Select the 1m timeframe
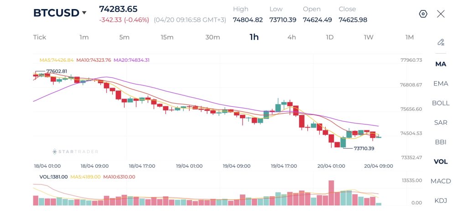Image resolution: width=467 pixels, height=214 pixels. coord(84,37)
